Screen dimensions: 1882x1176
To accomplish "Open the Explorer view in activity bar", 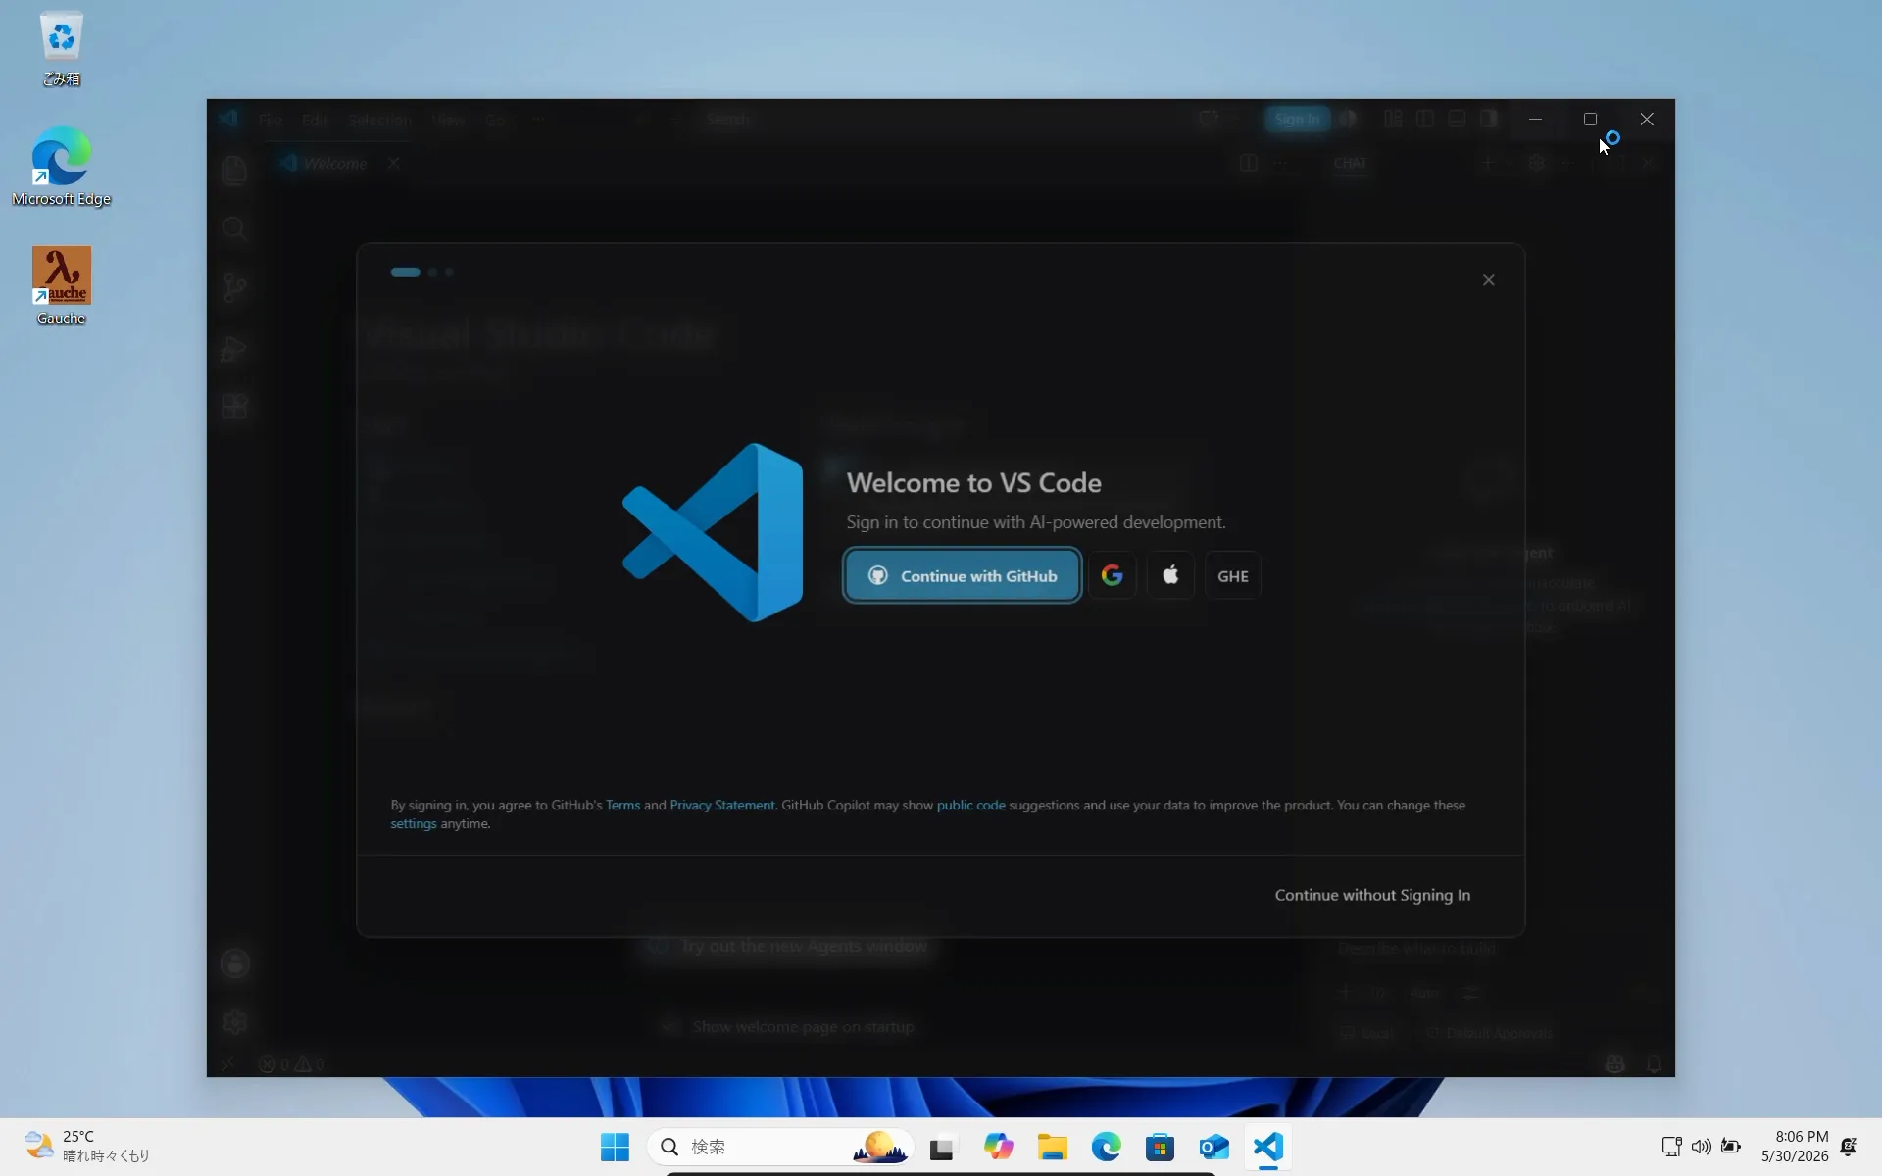I will (234, 171).
